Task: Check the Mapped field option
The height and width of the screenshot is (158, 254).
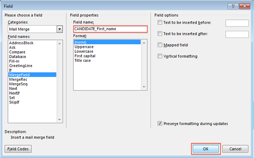Action: [x=160, y=45]
